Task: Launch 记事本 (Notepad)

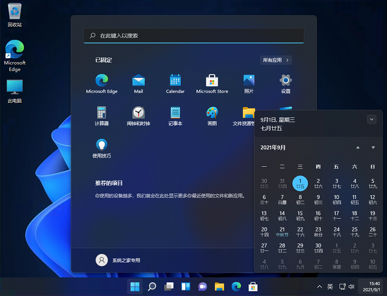Action: (x=175, y=116)
